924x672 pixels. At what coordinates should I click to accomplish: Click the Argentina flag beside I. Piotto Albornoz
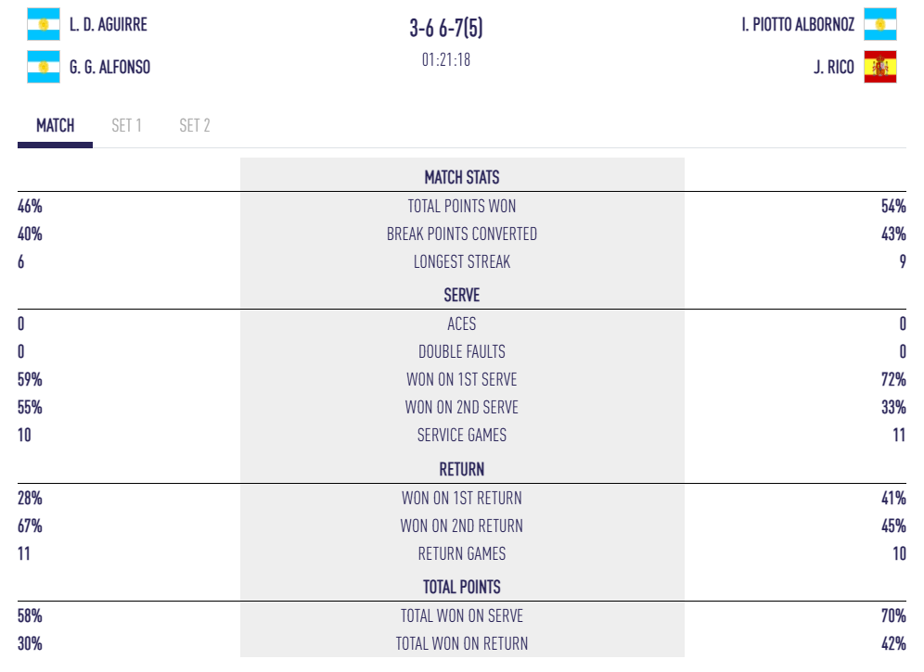click(x=880, y=25)
